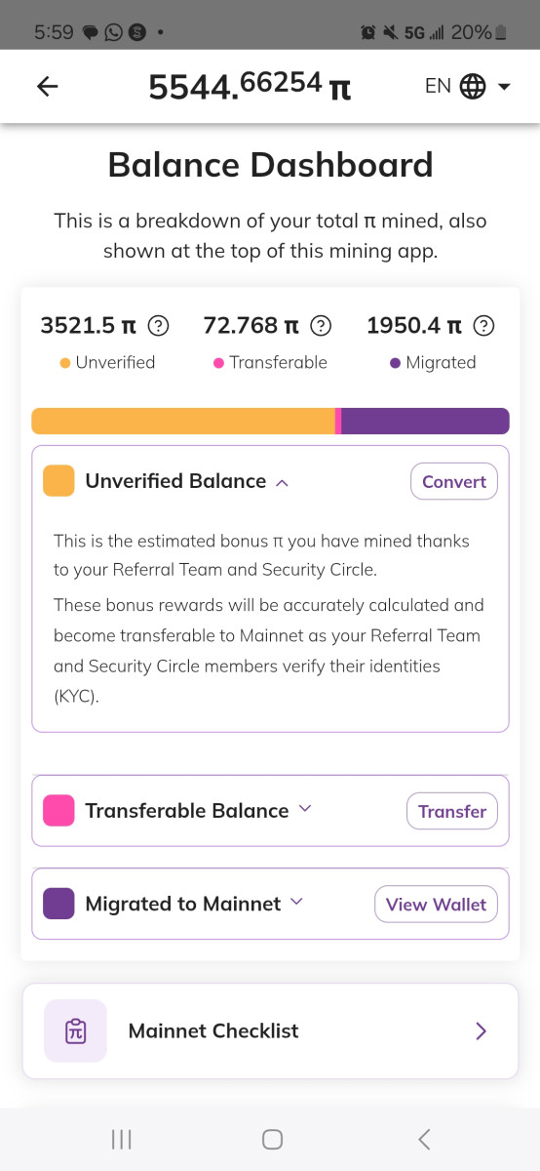Click the Convert button
Viewport: 540px width, 1171px height.
[x=454, y=481]
